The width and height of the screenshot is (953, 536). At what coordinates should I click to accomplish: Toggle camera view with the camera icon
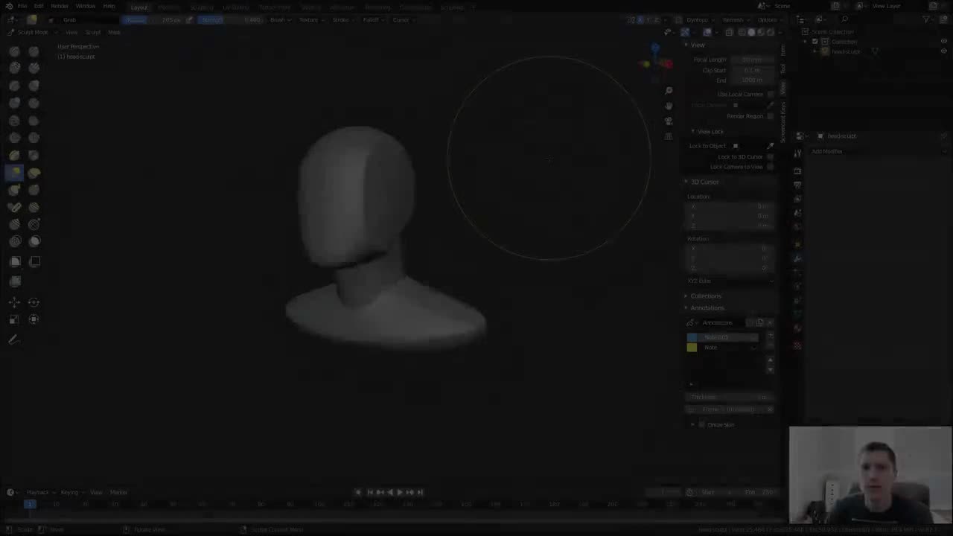(669, 121)
